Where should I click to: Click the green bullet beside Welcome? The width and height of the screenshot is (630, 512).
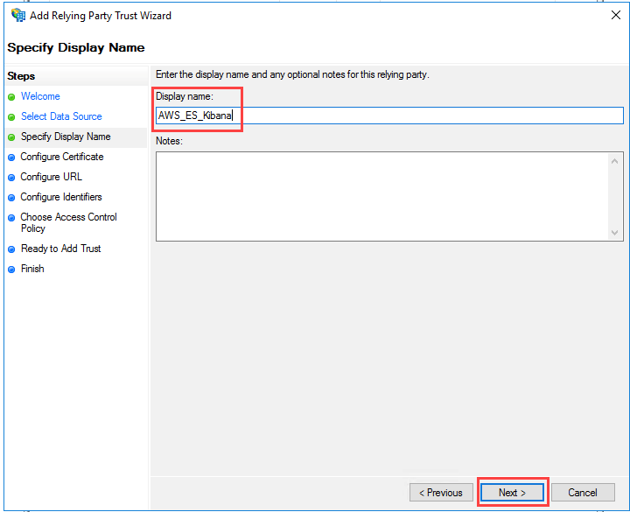pyautogui.click(x=11, y=97)
